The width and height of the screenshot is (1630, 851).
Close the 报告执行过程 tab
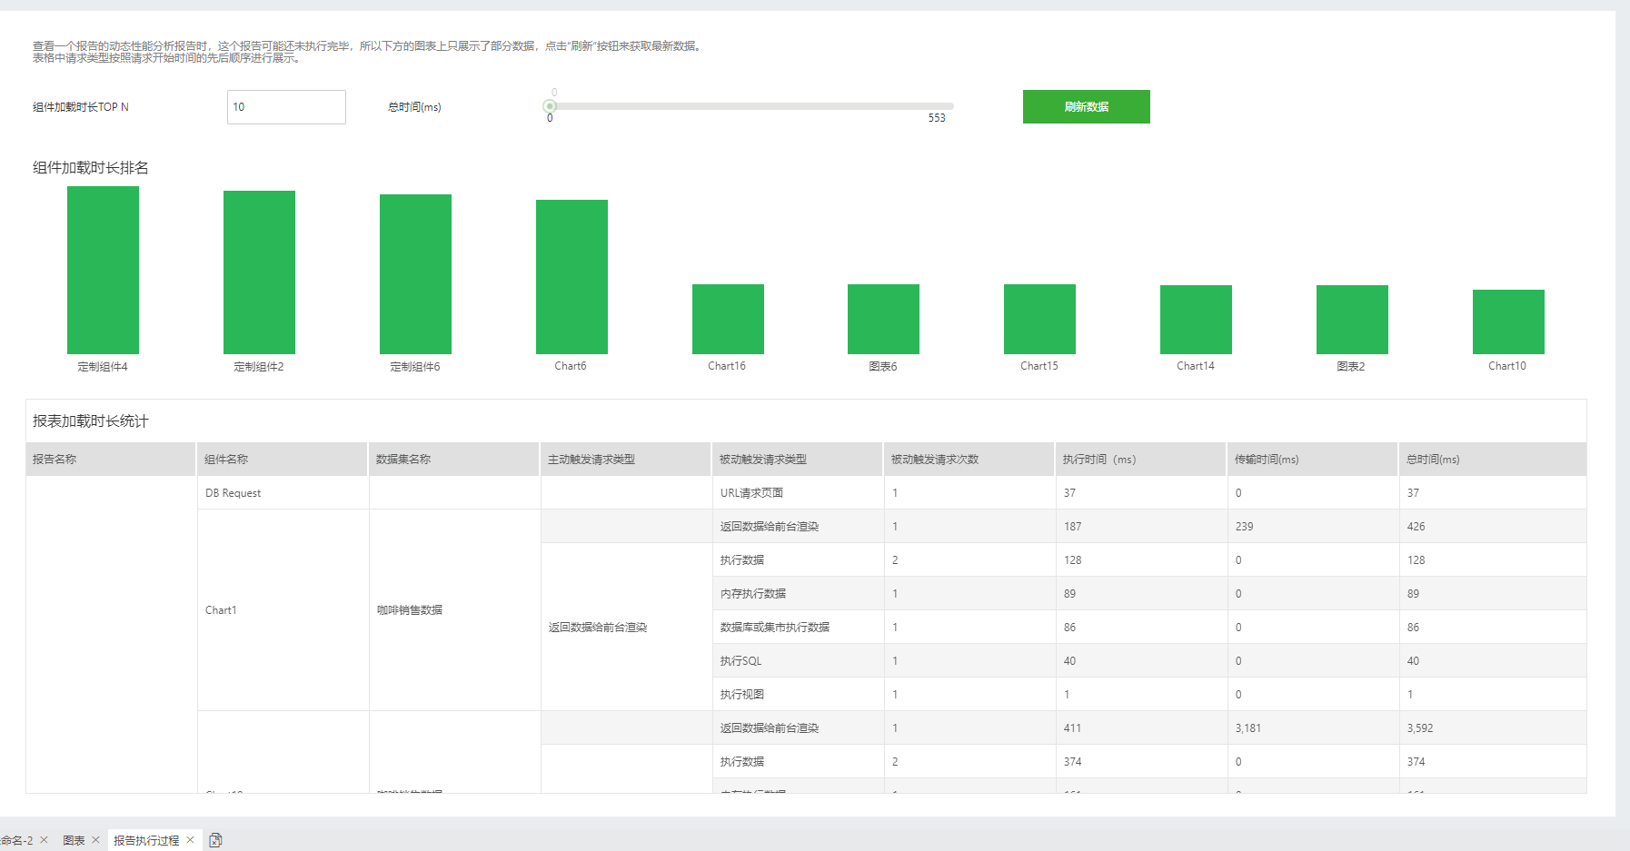[x=190, y=840]
